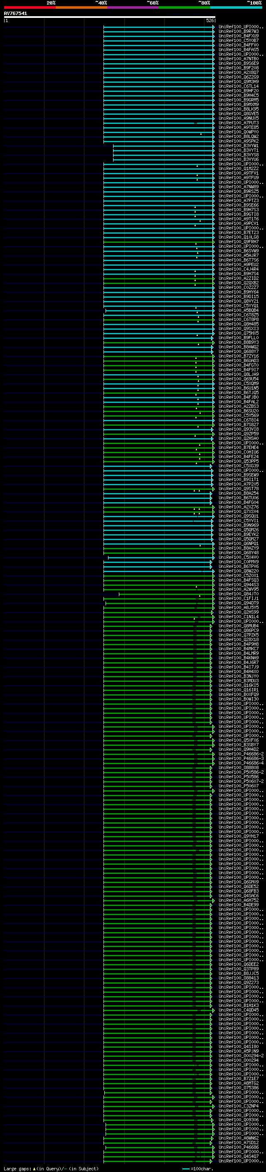Viewport: 266px width, 1172px height.
Task: Click the Large gaps legend text
Action: tap(51, 1168)
